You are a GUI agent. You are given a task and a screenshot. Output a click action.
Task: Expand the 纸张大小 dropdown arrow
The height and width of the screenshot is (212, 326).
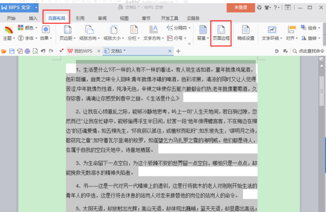pyautogui.click(x=123, y=38)
